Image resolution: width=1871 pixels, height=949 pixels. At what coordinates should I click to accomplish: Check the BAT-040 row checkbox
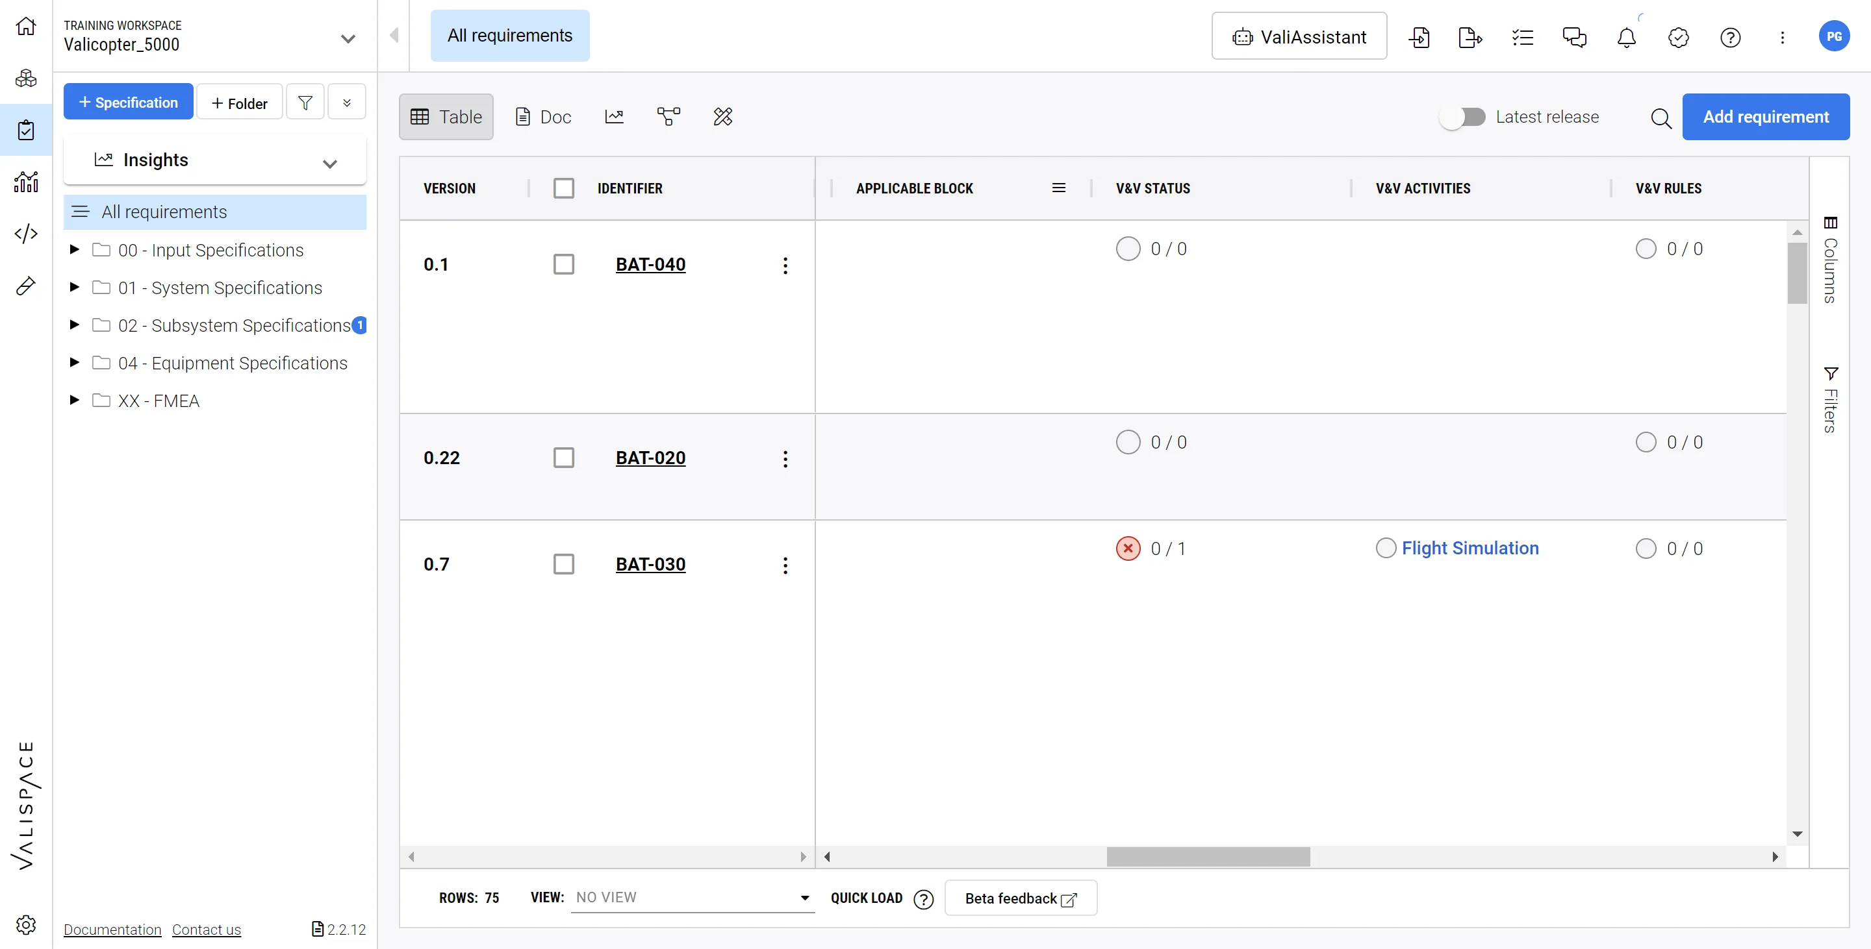563,264
